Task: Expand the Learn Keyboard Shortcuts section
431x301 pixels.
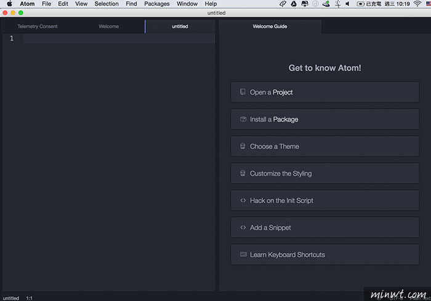Action: coord(325,255)
